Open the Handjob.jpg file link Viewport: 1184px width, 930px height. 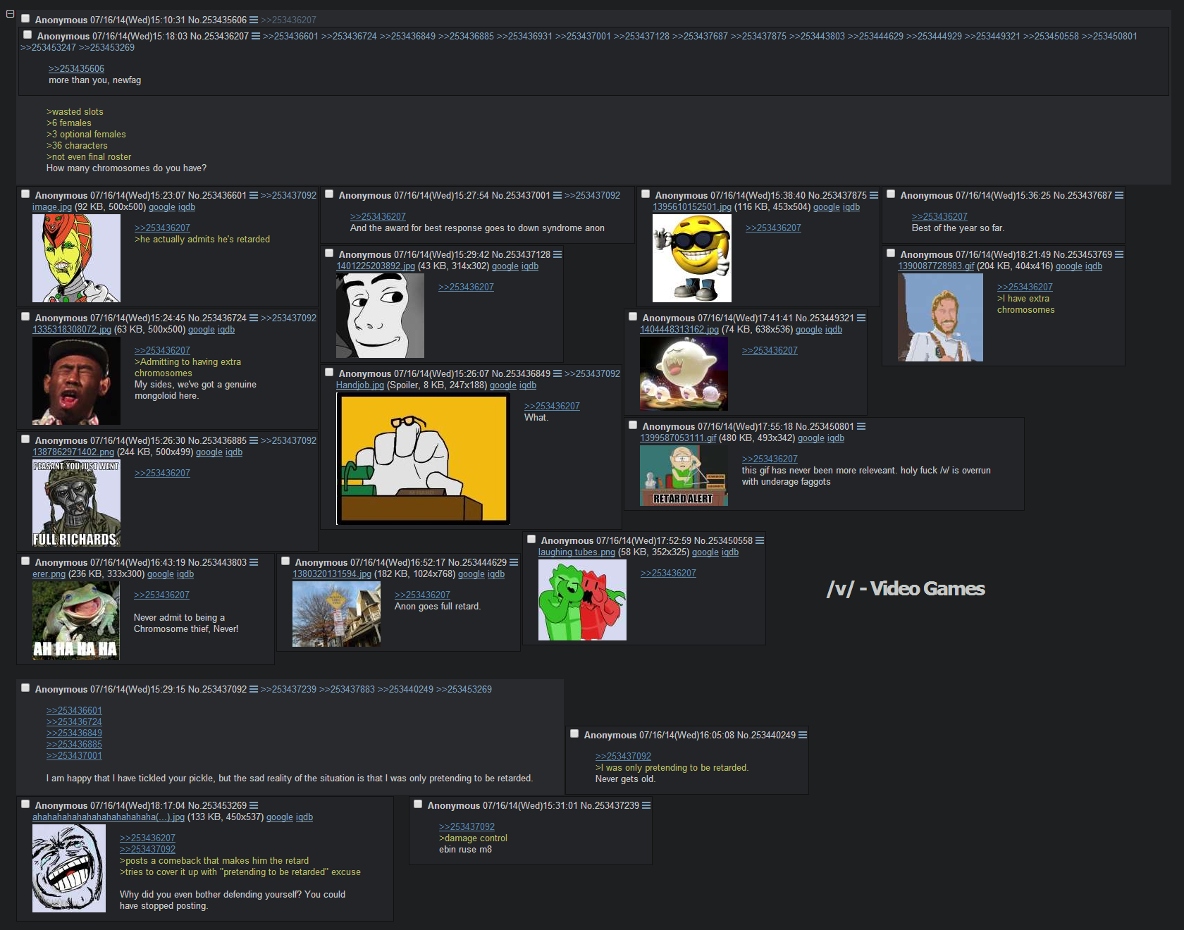tap(360, 385)
